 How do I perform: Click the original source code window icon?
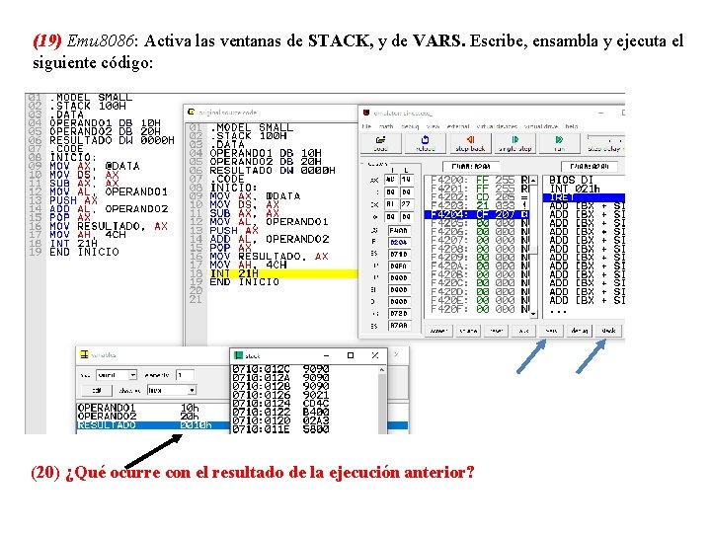(192, 112)
